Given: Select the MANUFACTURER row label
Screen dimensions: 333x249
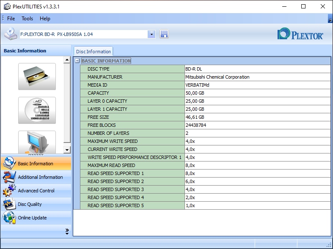Looking at the screenshot, I should 105,77.
